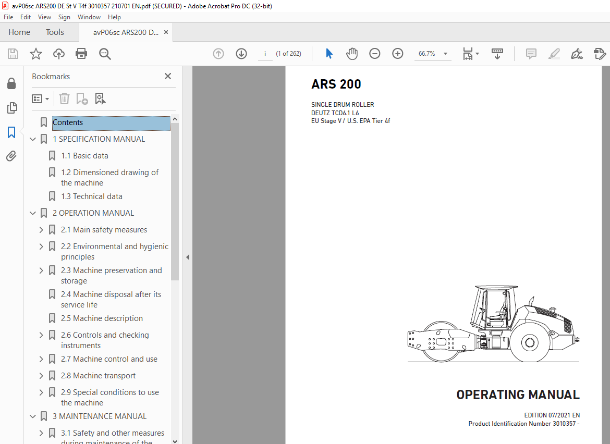Select the Contents bookmark
The image size is (610, 444).
[x=111, y=122]
